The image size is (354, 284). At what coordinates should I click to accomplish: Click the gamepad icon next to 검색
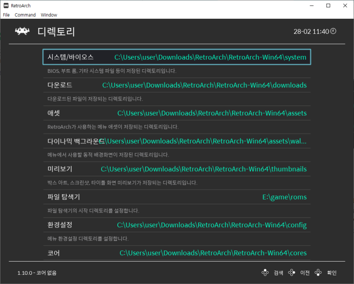tap(265, 273)
